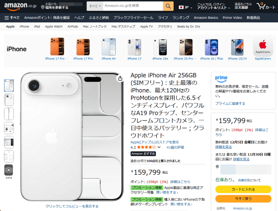Play the product video thumbnail
This screenshot has height=211, width=278.
point(9,170)
